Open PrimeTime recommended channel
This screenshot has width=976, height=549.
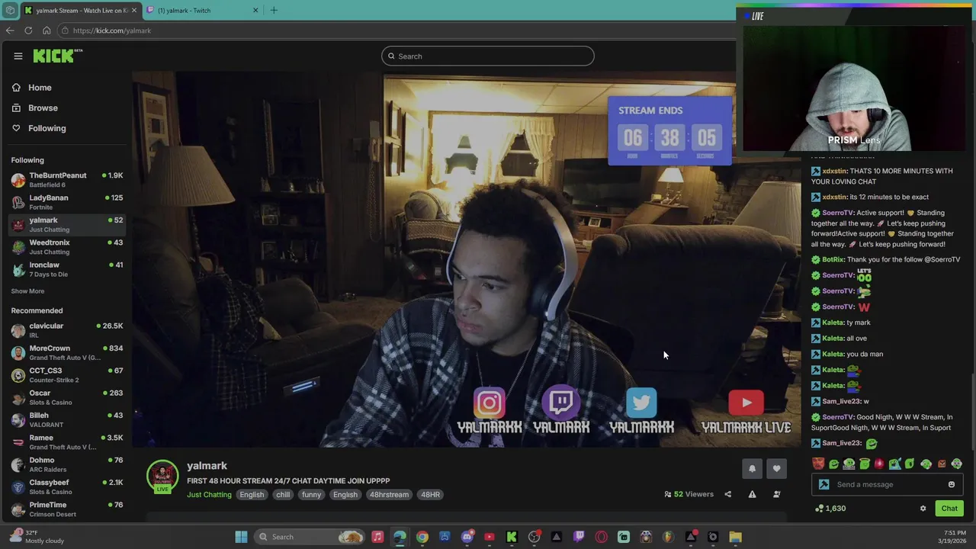tap(67, 509)
